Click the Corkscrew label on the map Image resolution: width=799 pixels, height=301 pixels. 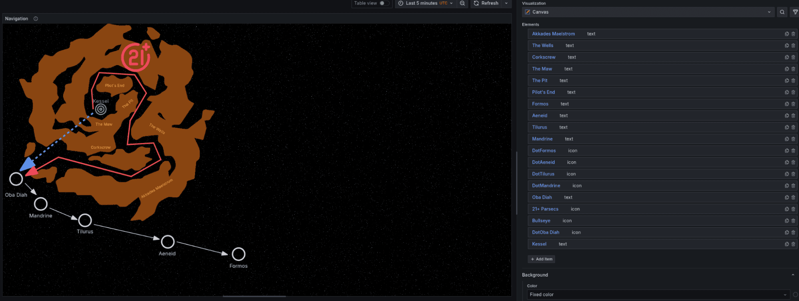click(x=101, y=147)
